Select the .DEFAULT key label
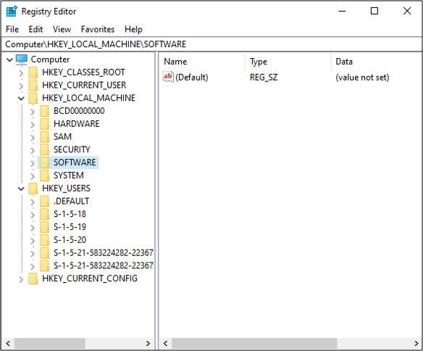The width and height of the screenshot is (423, 351). (x=71, y=202)
